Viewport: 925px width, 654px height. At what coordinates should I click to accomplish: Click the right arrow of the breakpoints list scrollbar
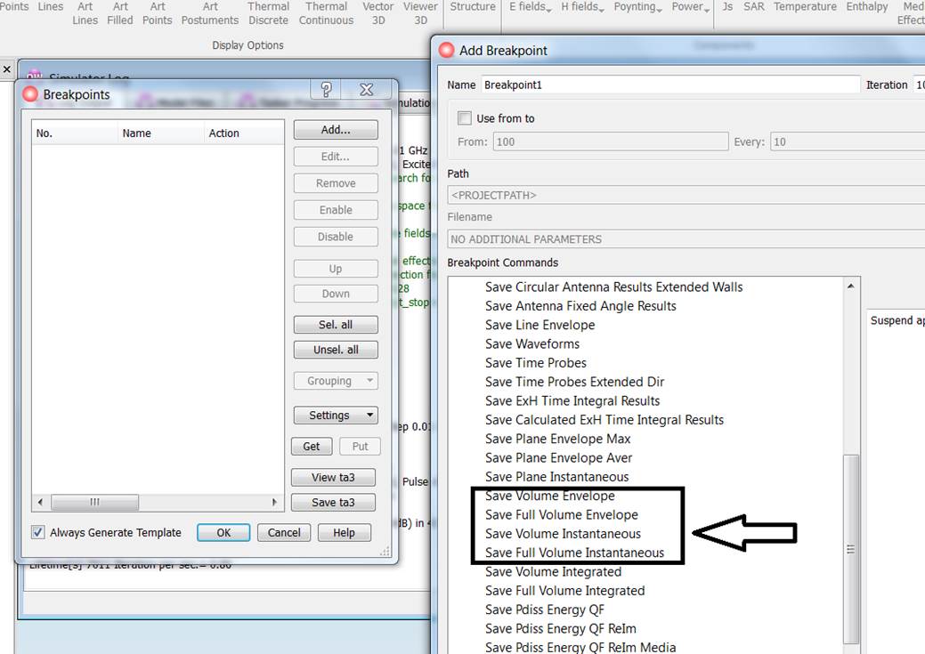pos(274,503)
